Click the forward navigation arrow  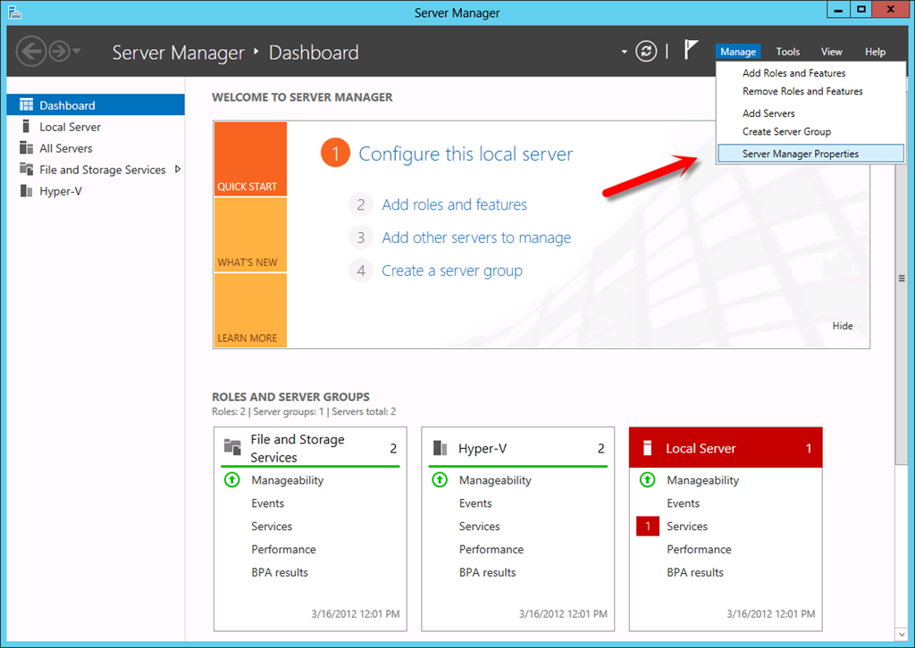point(59,51)
